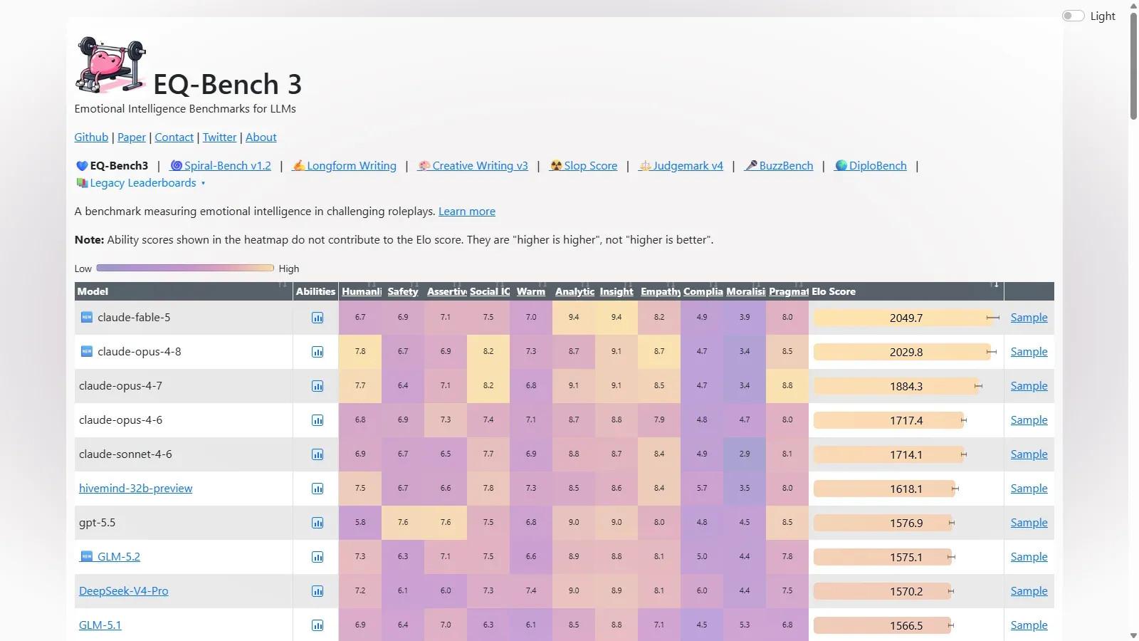Sort by Moralising ability column

[745, 291]
